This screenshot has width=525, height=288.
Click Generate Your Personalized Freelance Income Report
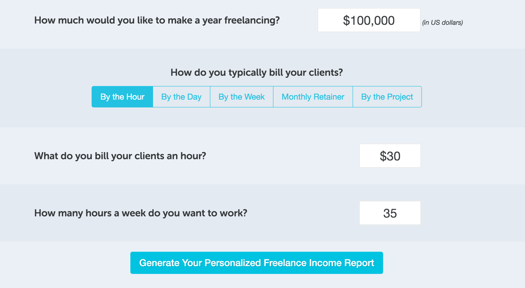point(257,262)
